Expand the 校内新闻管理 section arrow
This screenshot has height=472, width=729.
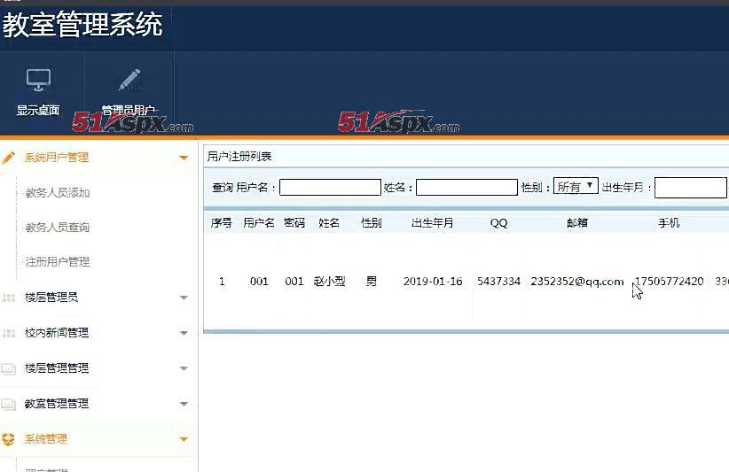(184, 333)
